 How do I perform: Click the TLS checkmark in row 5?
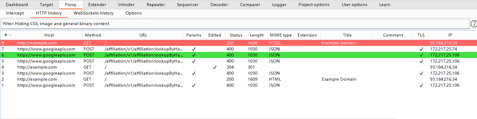421,61
